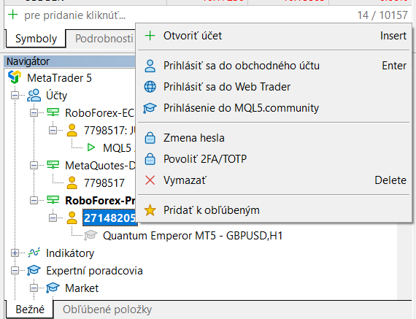Image resolution: width=416 pixels, height=319 pixels.
Task: Collapse the Účty tree node
Action: pos(15,96)
